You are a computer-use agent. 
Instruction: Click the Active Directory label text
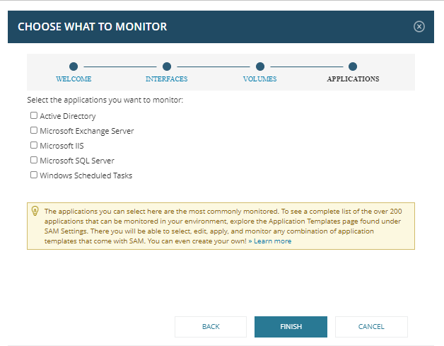68,116
